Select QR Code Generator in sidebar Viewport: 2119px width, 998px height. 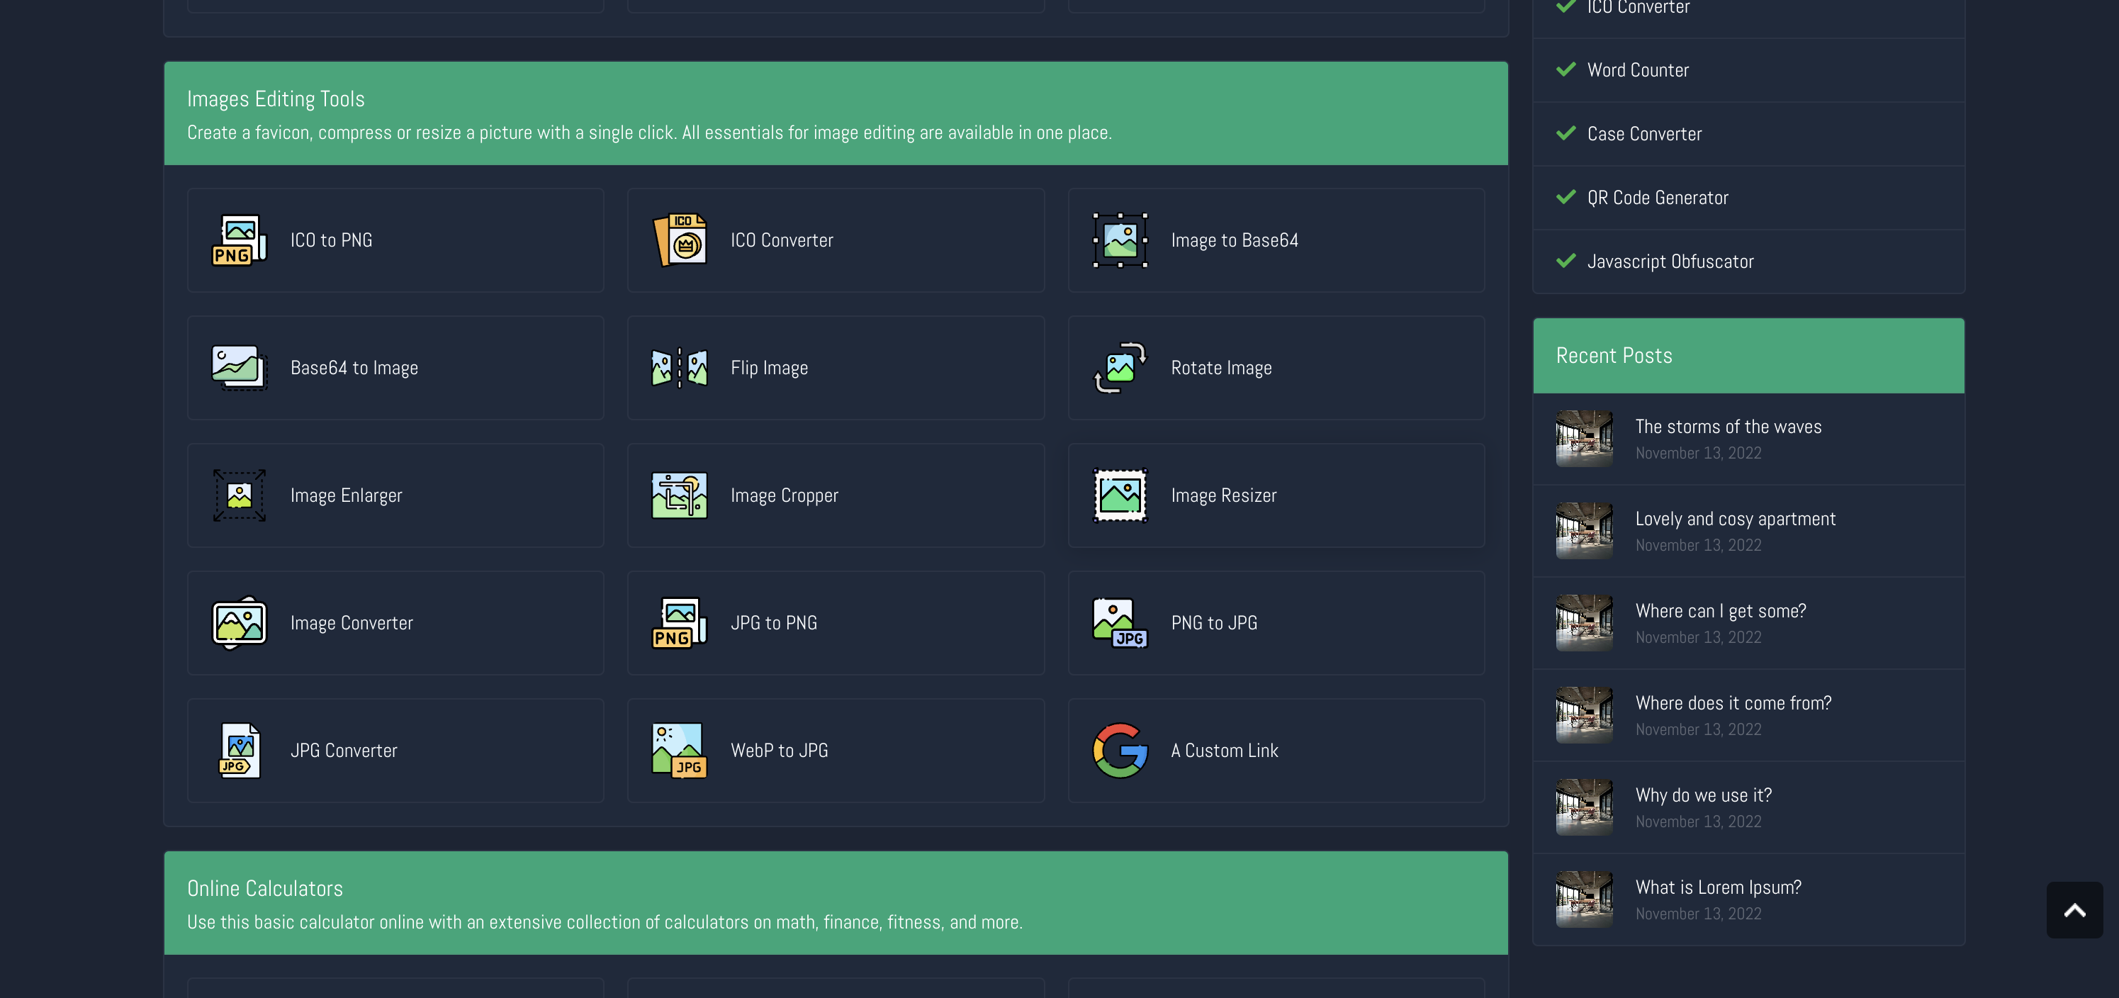click(x=1658, y=198)
